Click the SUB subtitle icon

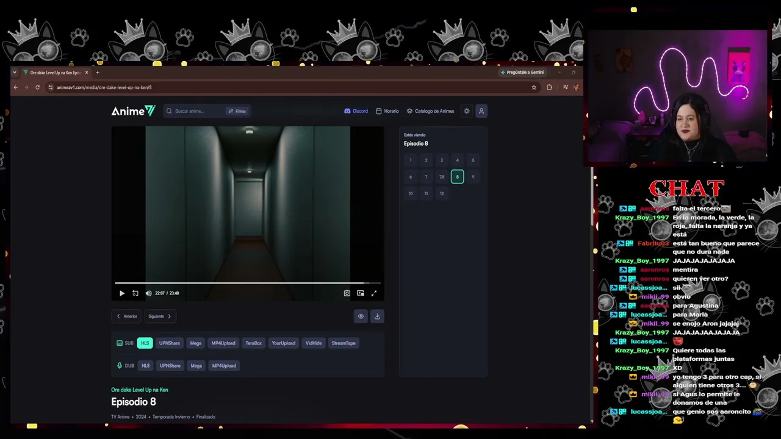click(x=120, y=343)
